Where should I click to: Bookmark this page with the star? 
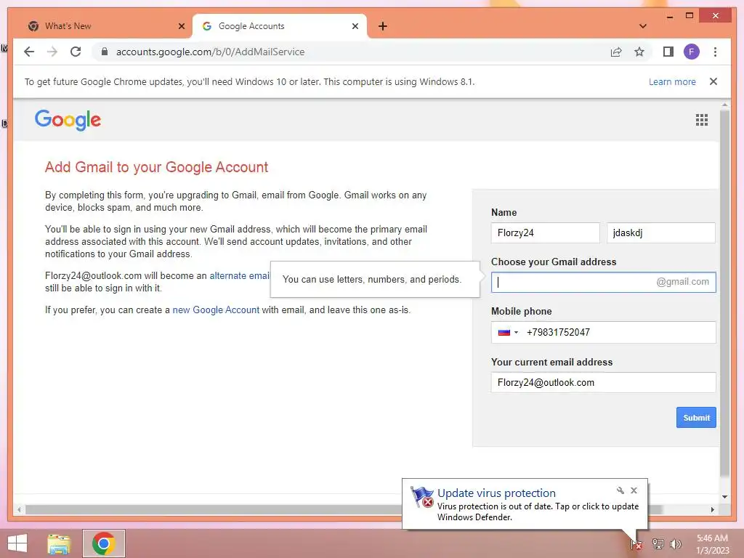coord(639,52)
